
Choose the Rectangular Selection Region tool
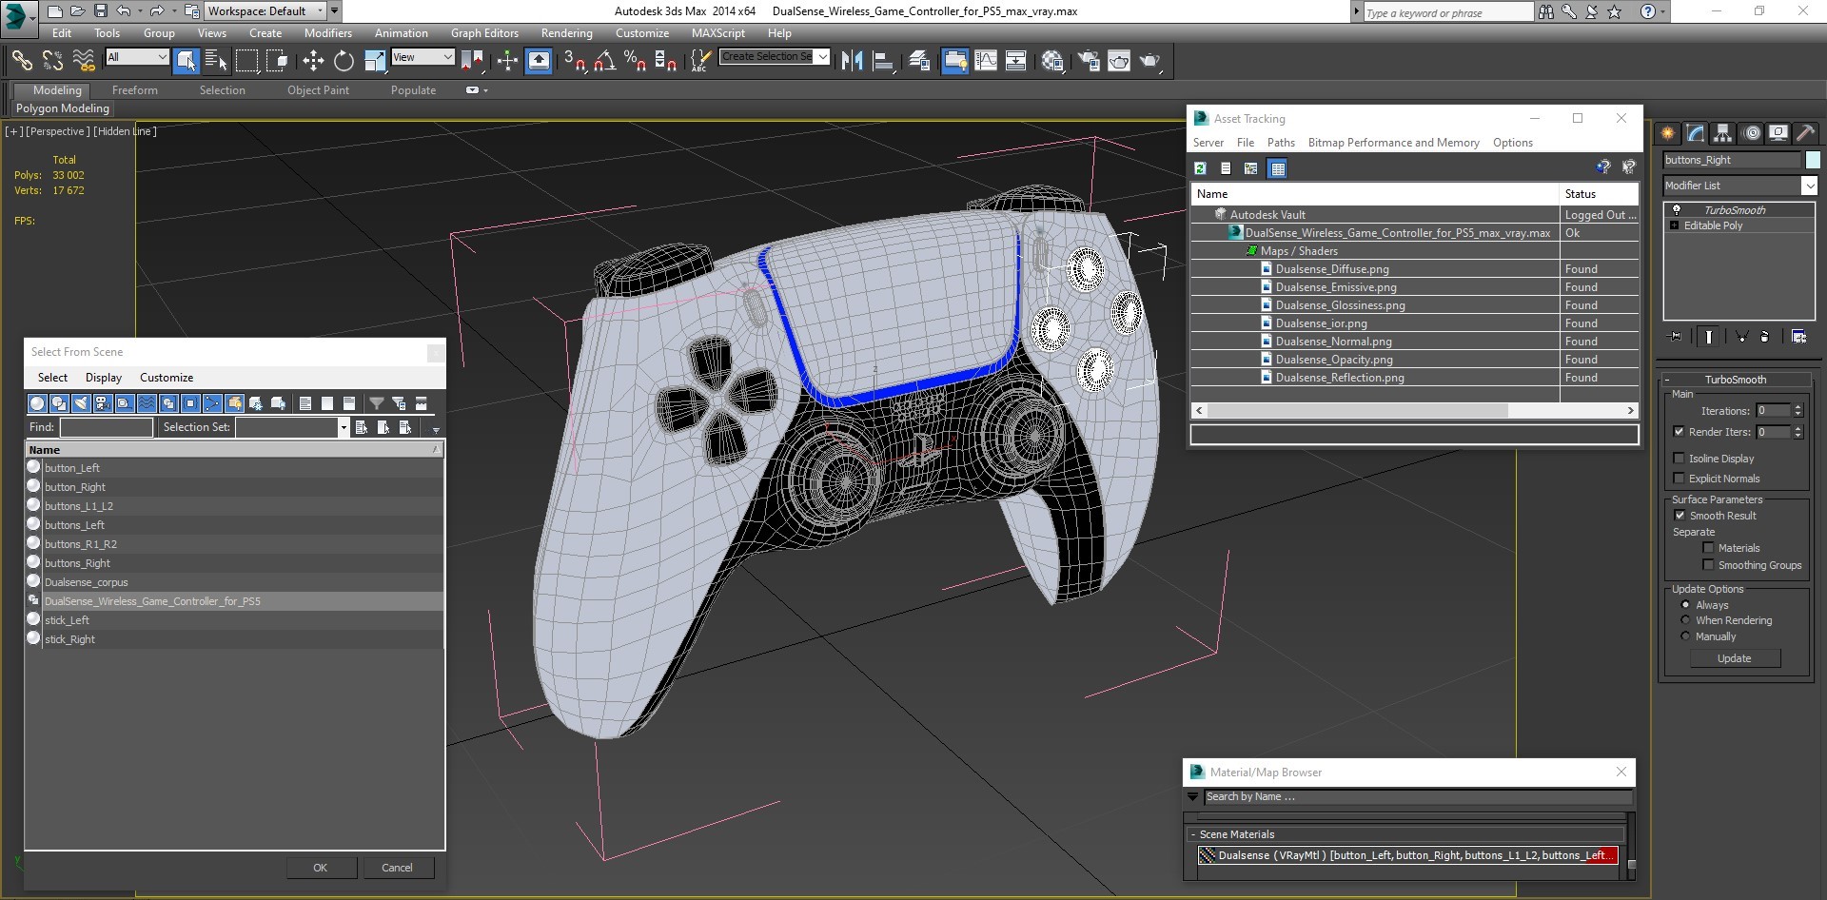click(246, 61)
